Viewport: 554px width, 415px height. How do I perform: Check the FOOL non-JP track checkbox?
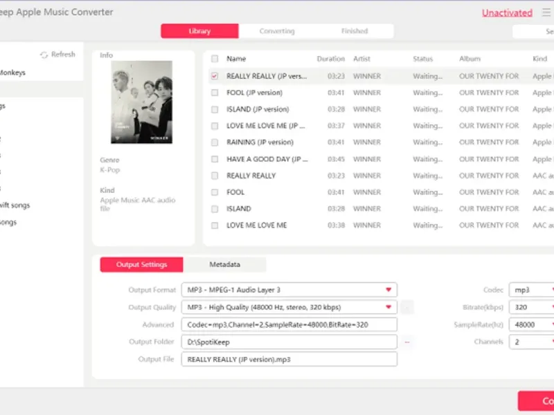pyautogui.click(x=215, y=192)
